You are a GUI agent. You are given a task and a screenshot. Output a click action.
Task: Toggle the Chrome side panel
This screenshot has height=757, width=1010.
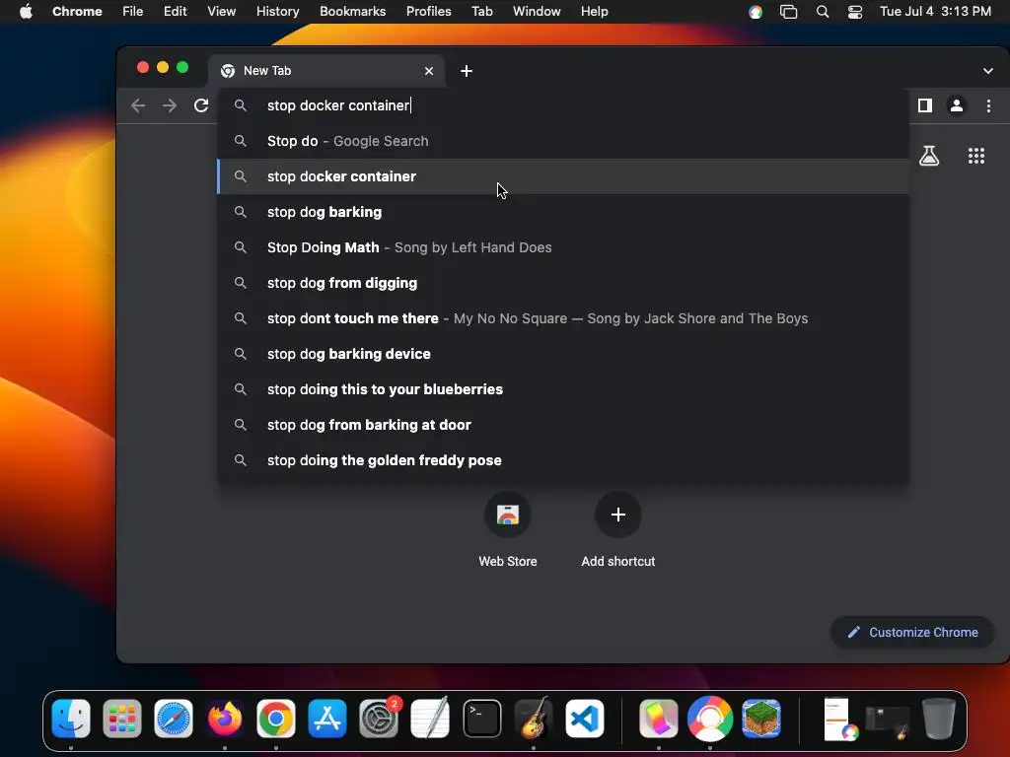pos(925,105)
